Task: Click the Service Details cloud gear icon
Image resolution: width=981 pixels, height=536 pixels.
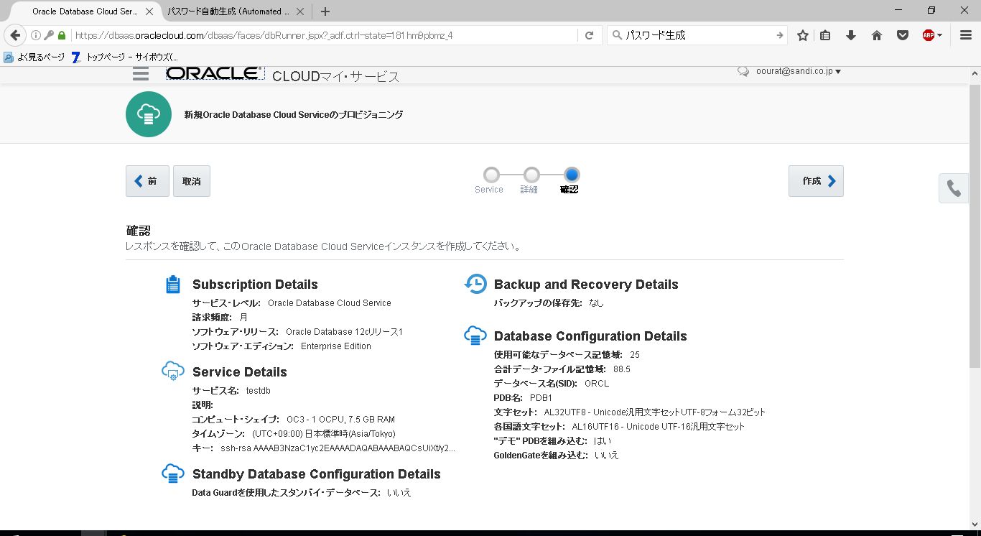Action: click(173, 371)
